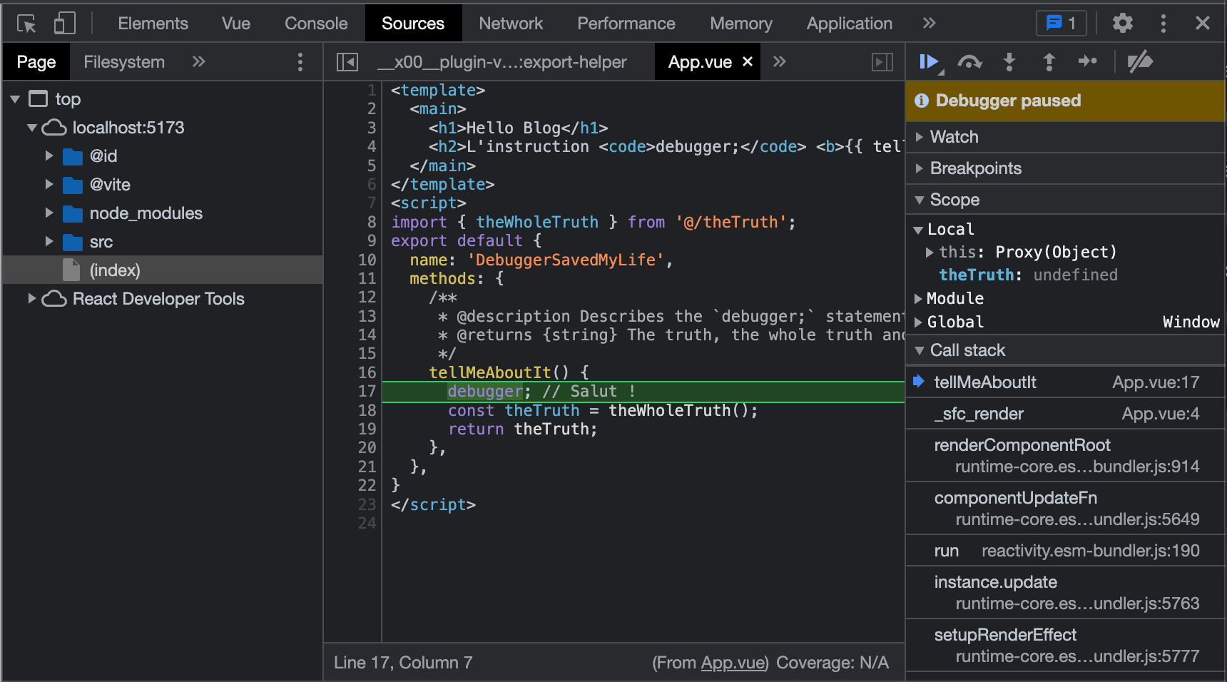The image size is (1227, 682).
Task: Step out of the current function
Action: click(x=1048, y=61)
